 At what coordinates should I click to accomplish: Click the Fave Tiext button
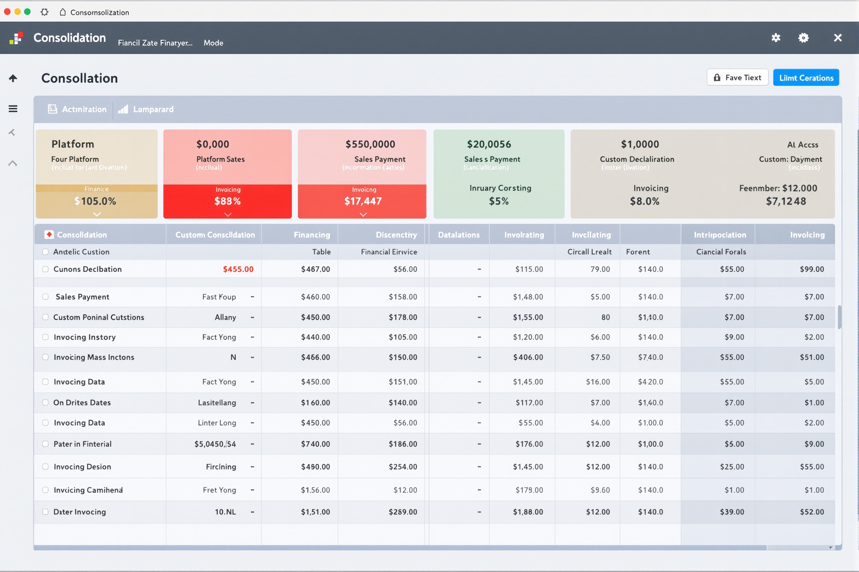pyautogui.click(x=738, y=78)
